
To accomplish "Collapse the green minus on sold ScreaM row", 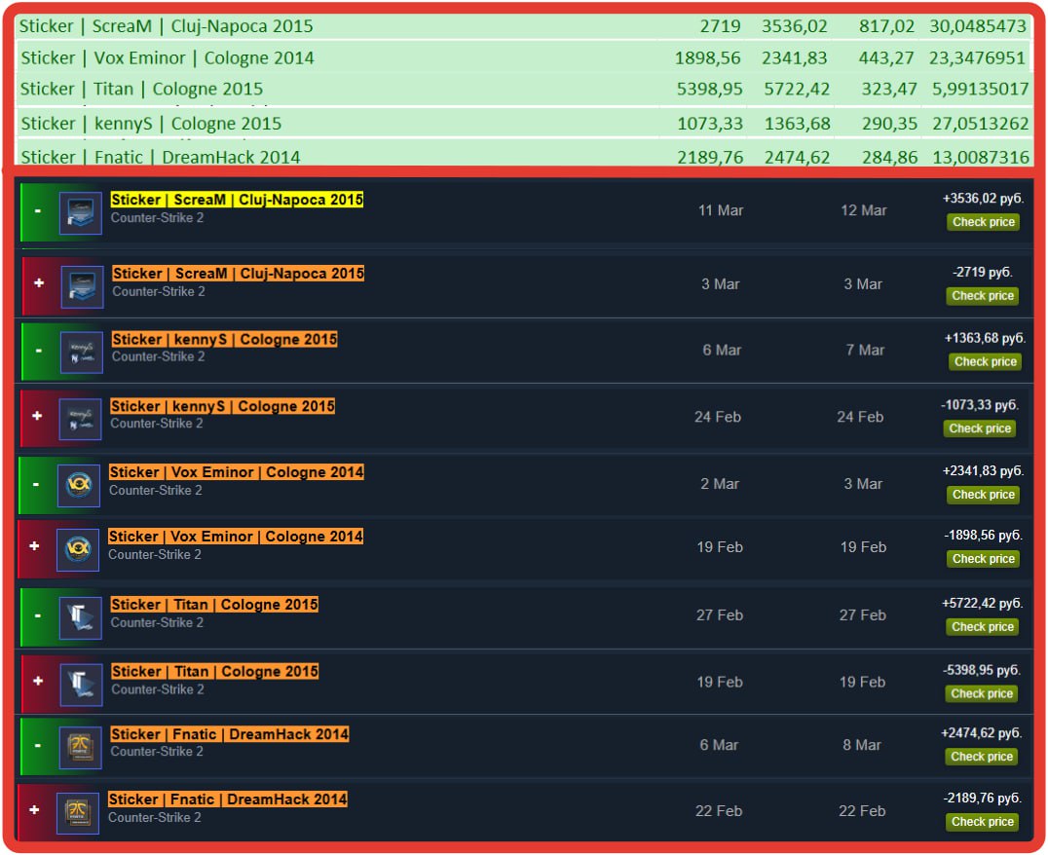I will click(38, 211).
